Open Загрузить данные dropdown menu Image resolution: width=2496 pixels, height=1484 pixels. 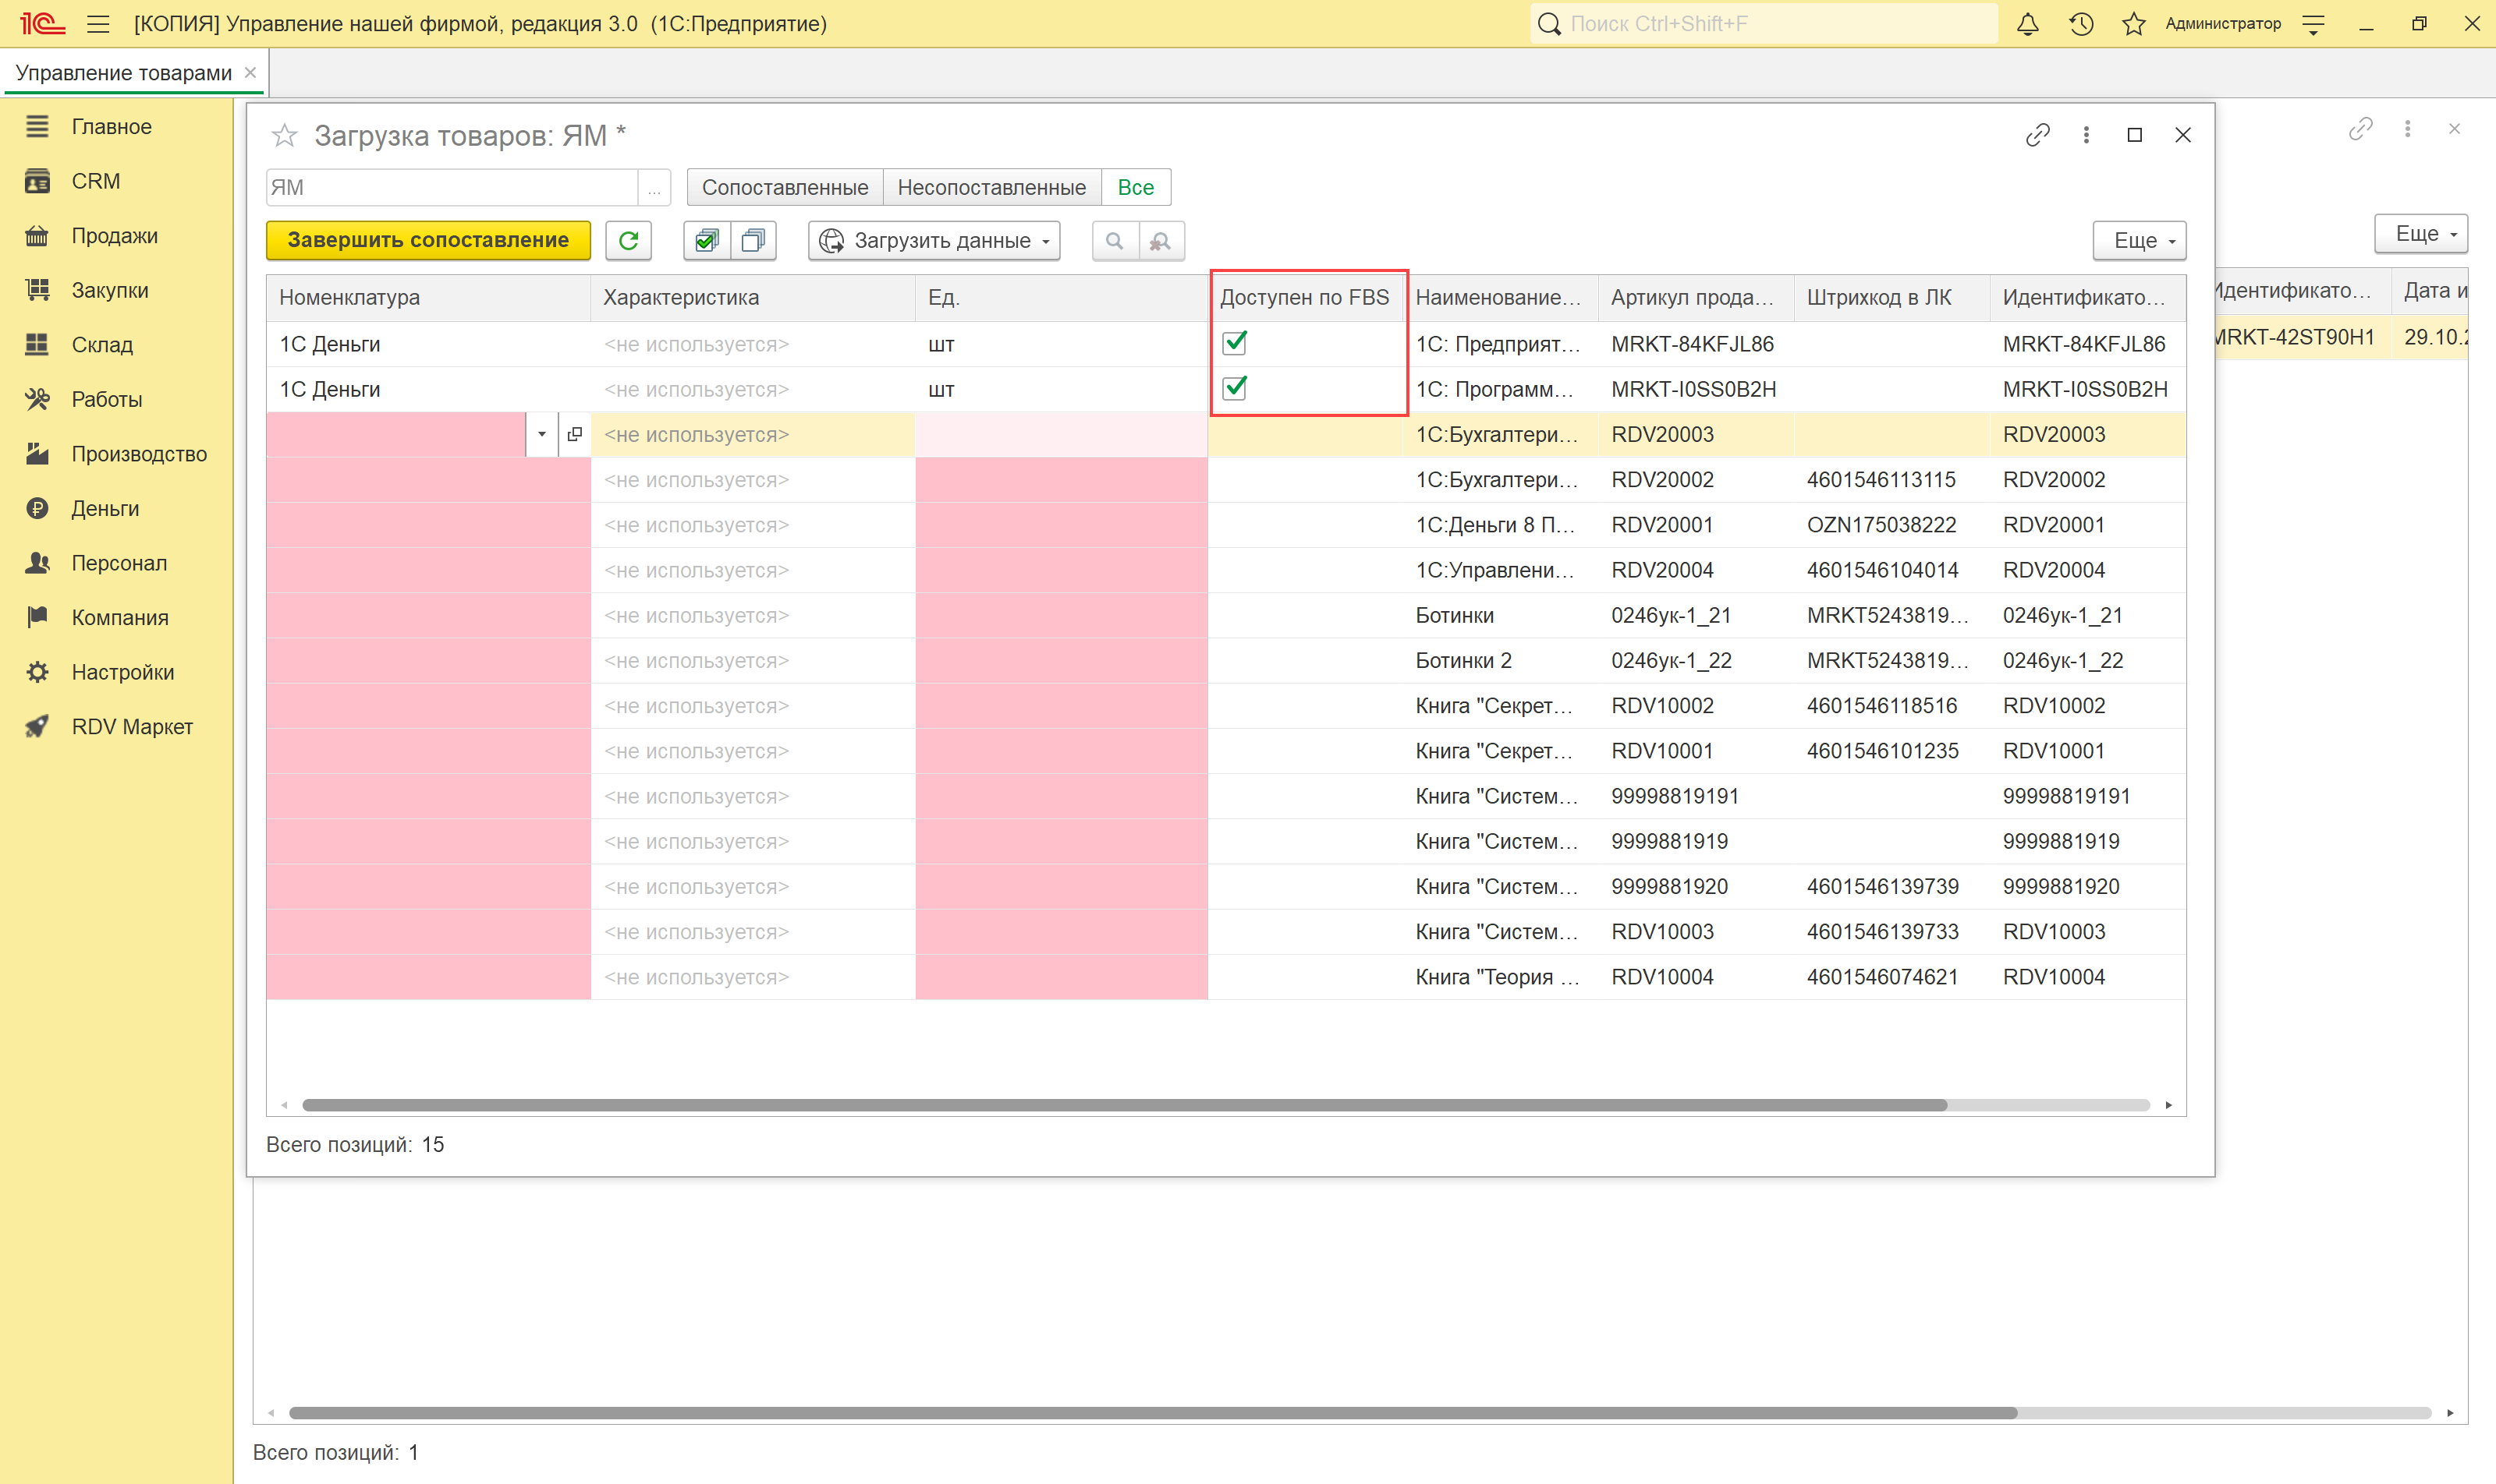tap(934, 240)
